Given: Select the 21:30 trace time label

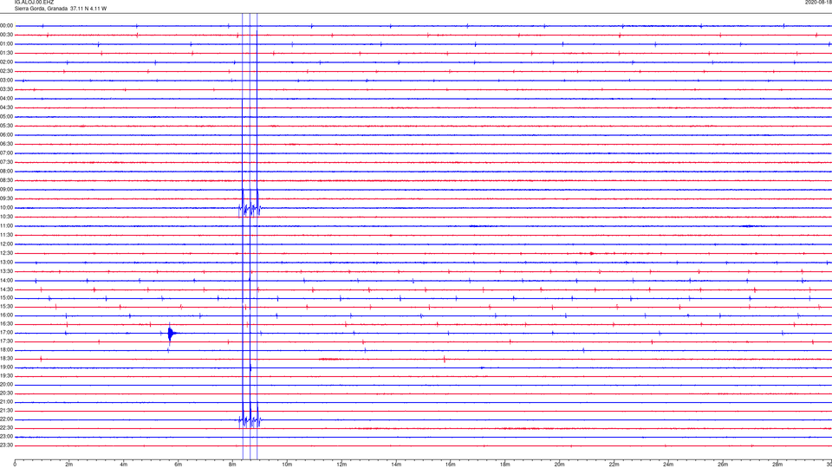Looking at the screenshot, I should pos(6,411).
